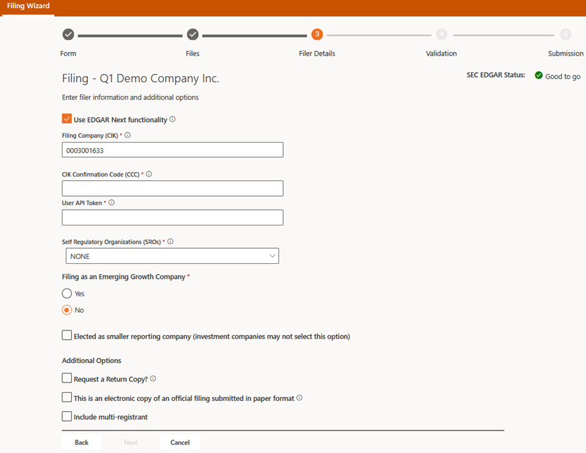
Task: Click the Next button
Action: (131, 442)
